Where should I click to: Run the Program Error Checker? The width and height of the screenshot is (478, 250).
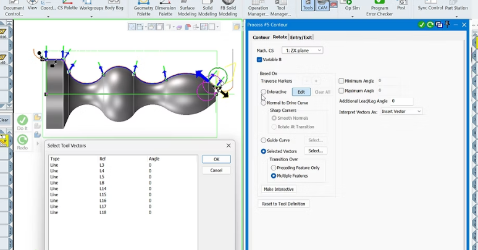click(x=379, y=7)
